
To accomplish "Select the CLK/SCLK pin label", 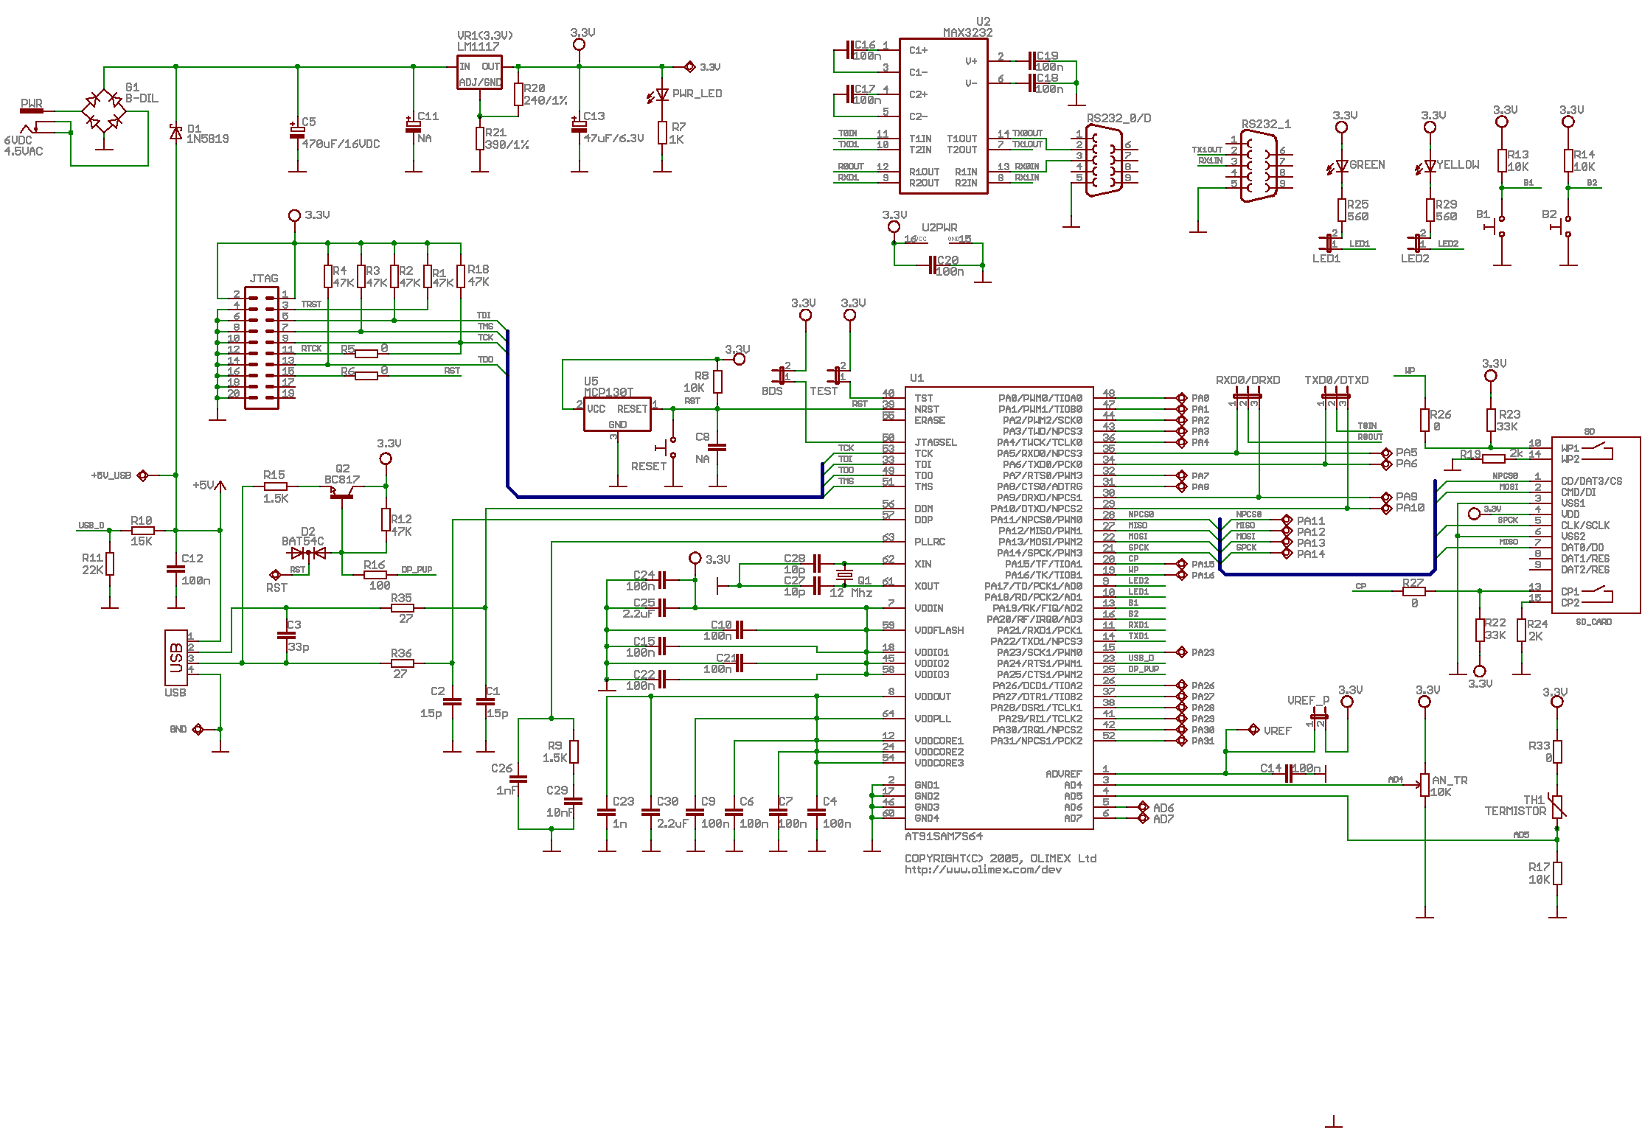I will pyautogui.click(x=1585, y=526).
